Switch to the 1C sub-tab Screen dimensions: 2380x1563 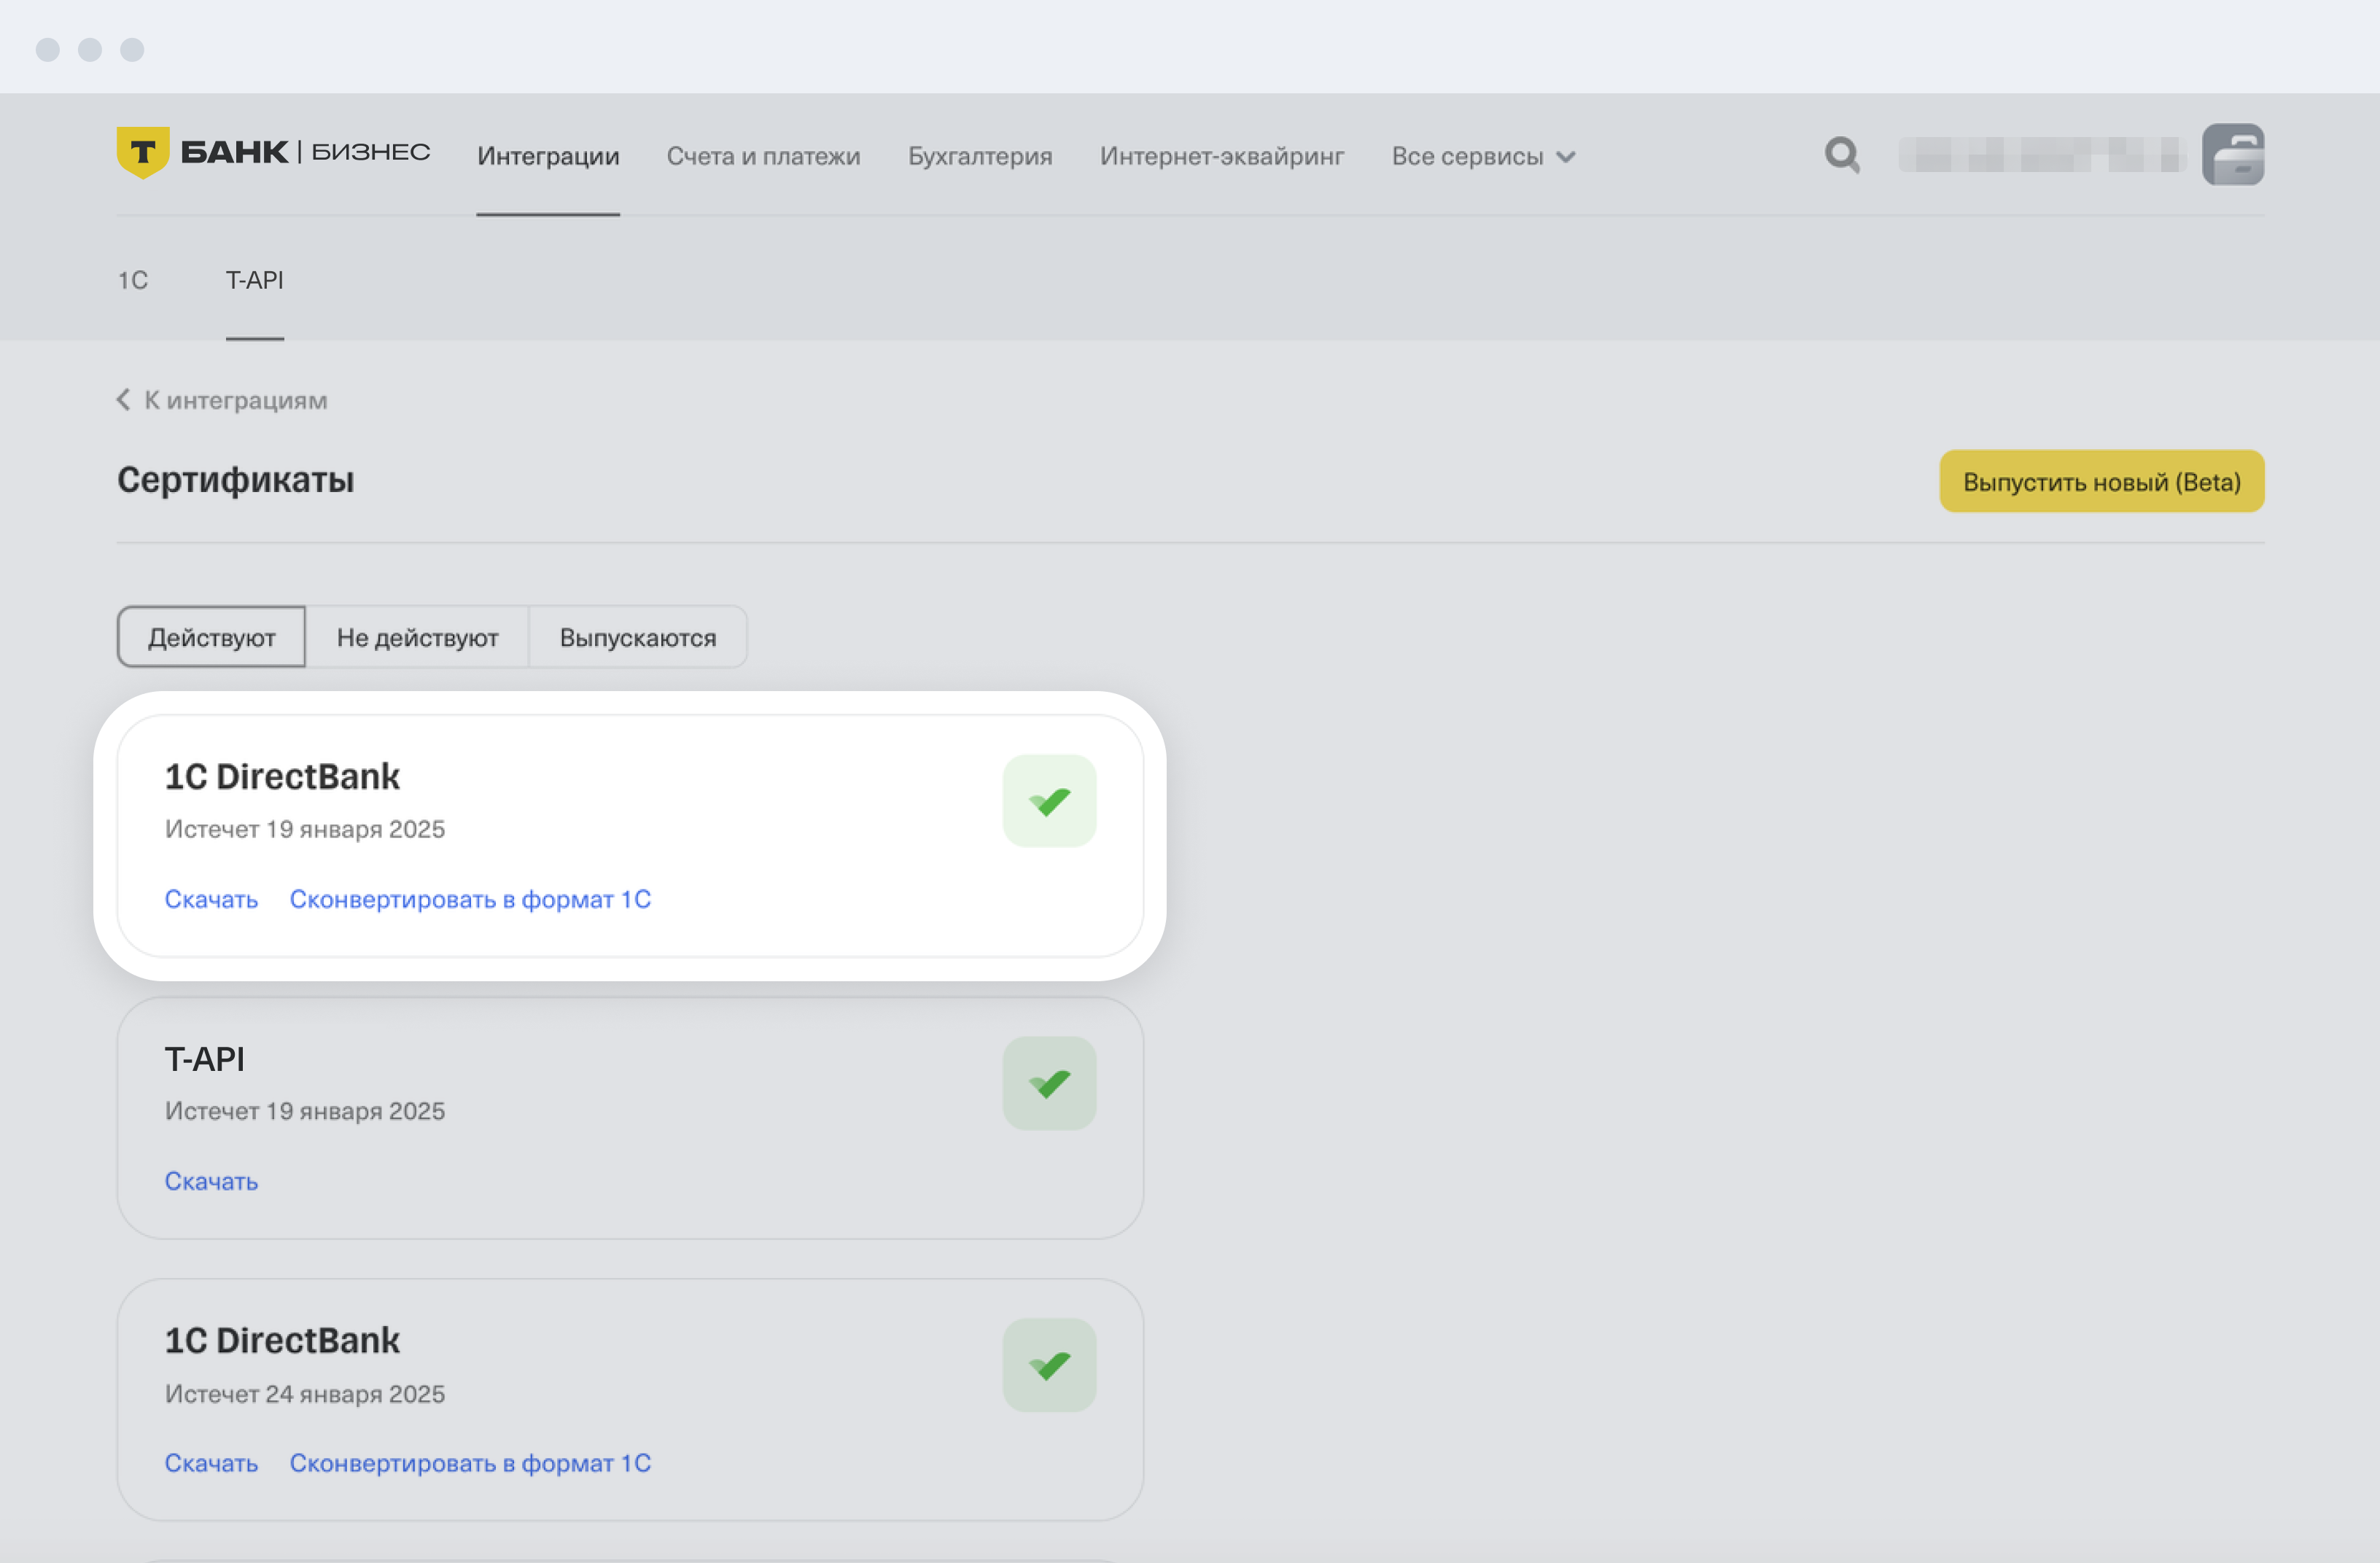pos(133,280)
